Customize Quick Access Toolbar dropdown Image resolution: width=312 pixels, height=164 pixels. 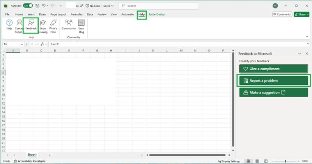pos(61,6)
